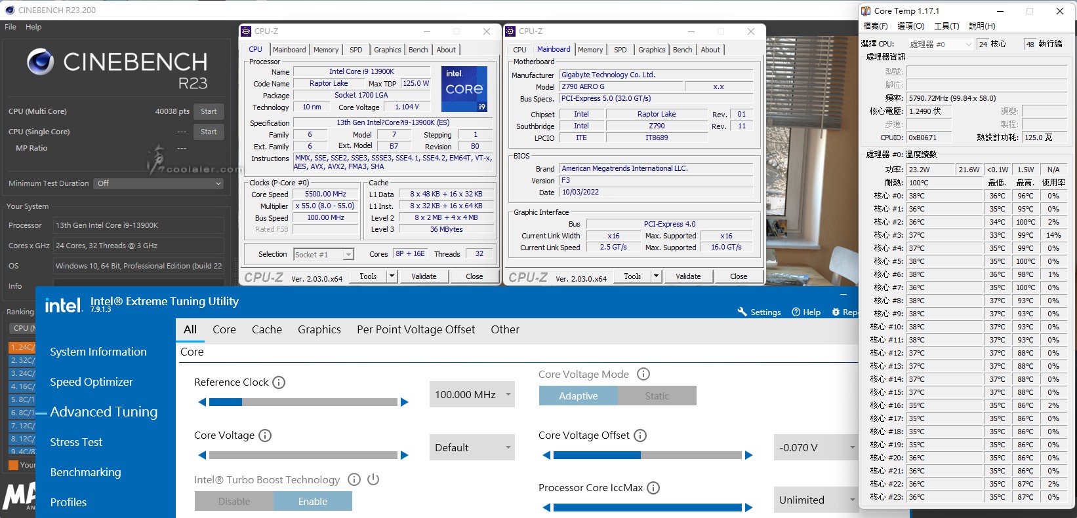The height and width of the screenshot is (518, 1077).
Task: Switch to Per Point Voltage Offset tab
Action: (416, 329)
